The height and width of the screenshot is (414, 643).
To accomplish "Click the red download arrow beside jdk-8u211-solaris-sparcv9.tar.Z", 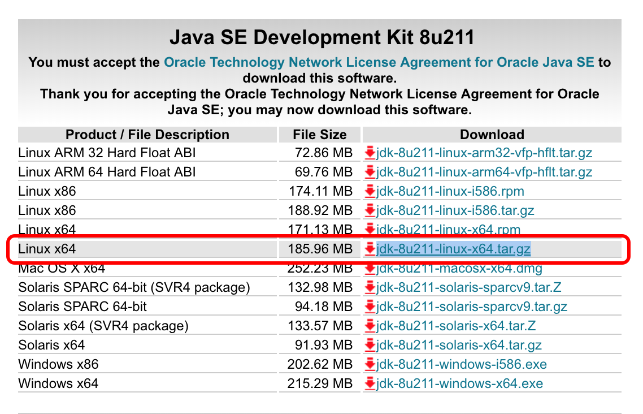I will coord(370,287).
